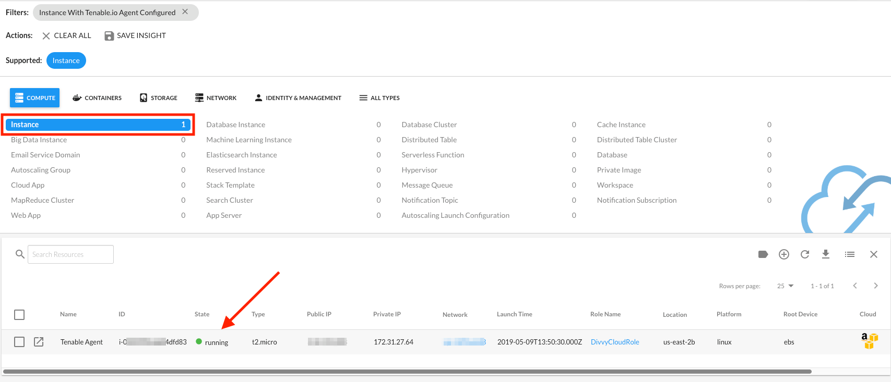Image resolution: width=891 pixels, height=382 pixels.
Task: Open the Rows per page dropdown
Action: click(x=786, y=286)
